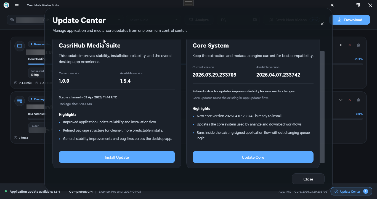The image size is (377, 199).
Task: Close the Update Center dialog with Close button
Action: [x=308, y=179]
